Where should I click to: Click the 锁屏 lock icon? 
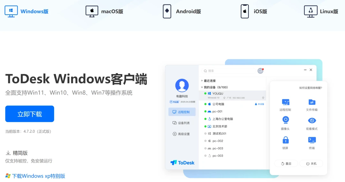[x=285, y=140]
